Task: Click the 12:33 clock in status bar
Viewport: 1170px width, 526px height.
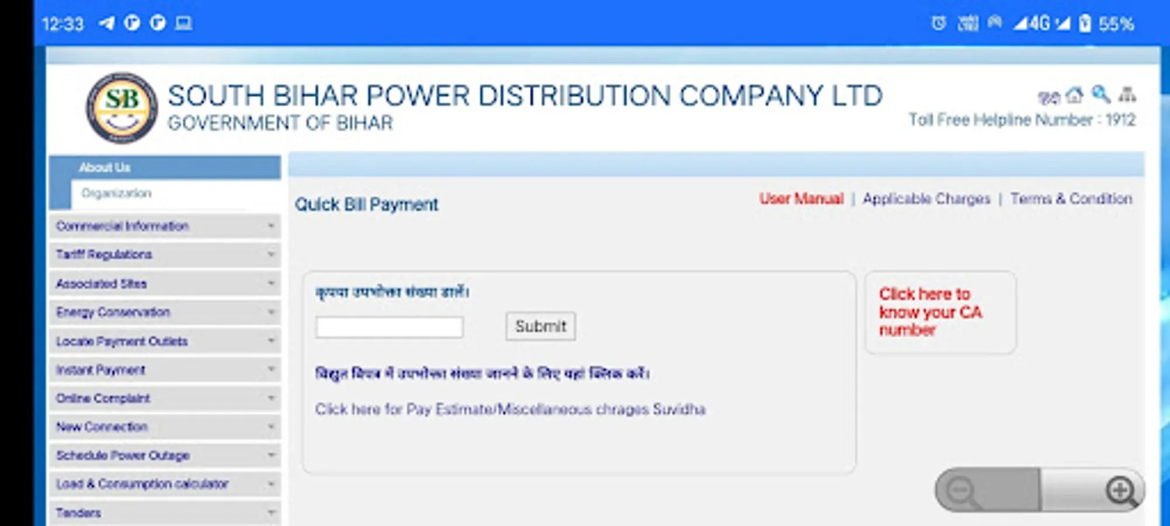Action: [63, 24]
